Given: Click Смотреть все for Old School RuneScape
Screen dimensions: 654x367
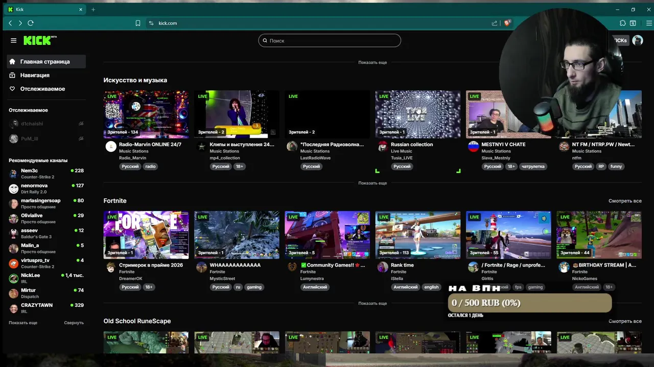Looking at the screenshot, I should [625, 321].
